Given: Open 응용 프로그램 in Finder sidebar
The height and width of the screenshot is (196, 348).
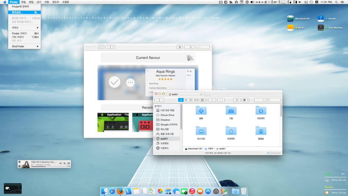Looking at the screenshot, I should (x=165, y=134).
